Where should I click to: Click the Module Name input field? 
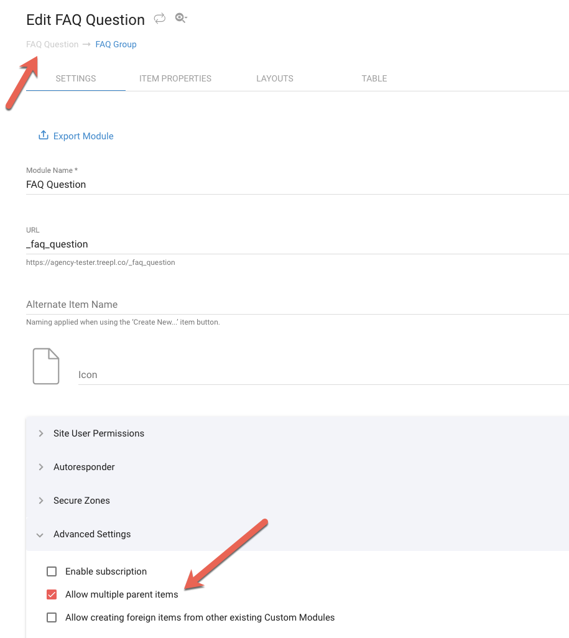297,184
